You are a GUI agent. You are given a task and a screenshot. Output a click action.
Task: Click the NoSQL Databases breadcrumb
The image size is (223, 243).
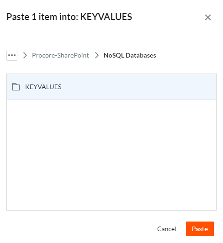(x=130, y=55)
